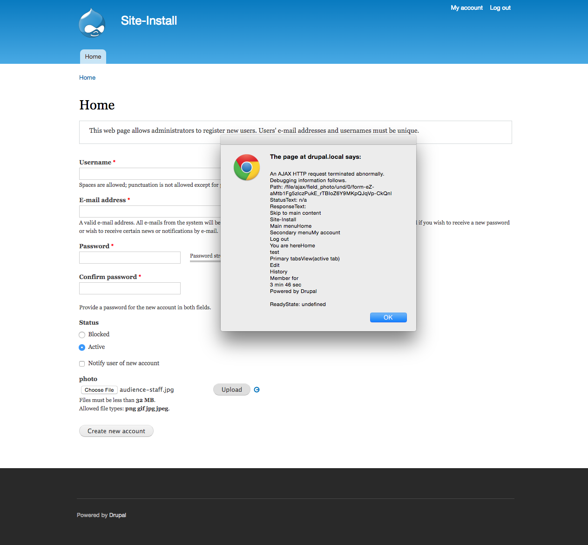Select the Confirm password field

click(x=129, y=288)
